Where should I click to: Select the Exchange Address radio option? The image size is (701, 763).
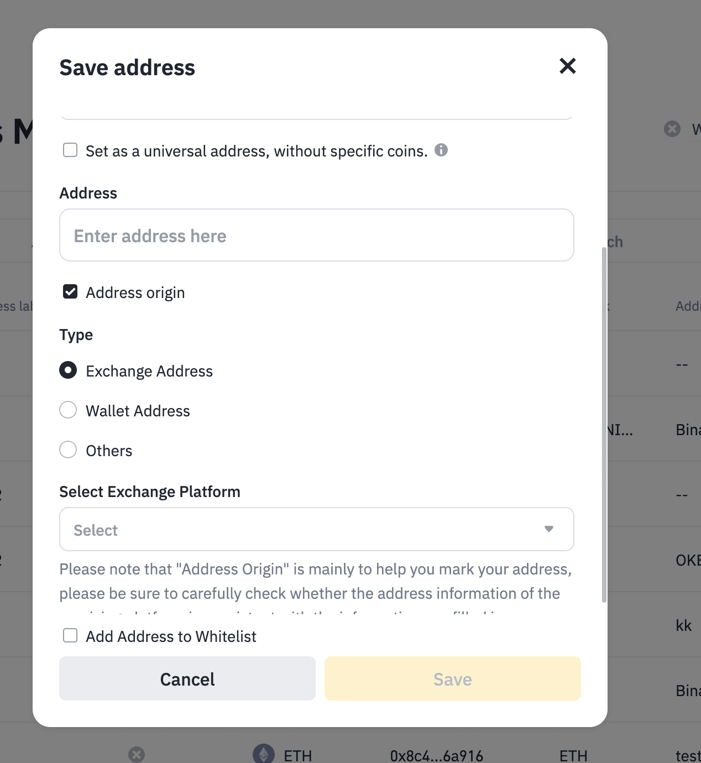[x=68, y=370]
